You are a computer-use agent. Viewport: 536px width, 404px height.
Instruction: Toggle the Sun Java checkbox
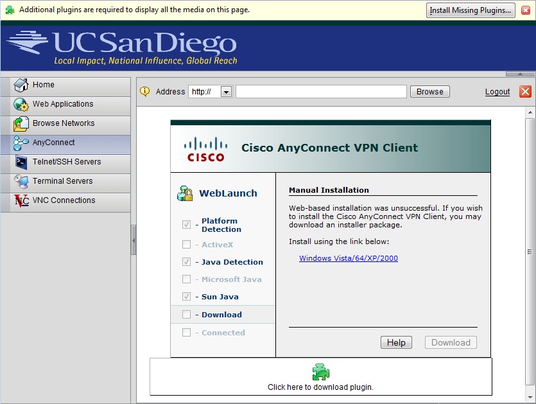[186, 296]
